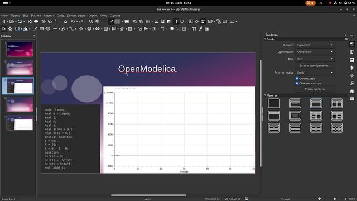This screenshot has width=357, height=201.
Task: Click the Undo arrow icon
Action: click(73, 21)
